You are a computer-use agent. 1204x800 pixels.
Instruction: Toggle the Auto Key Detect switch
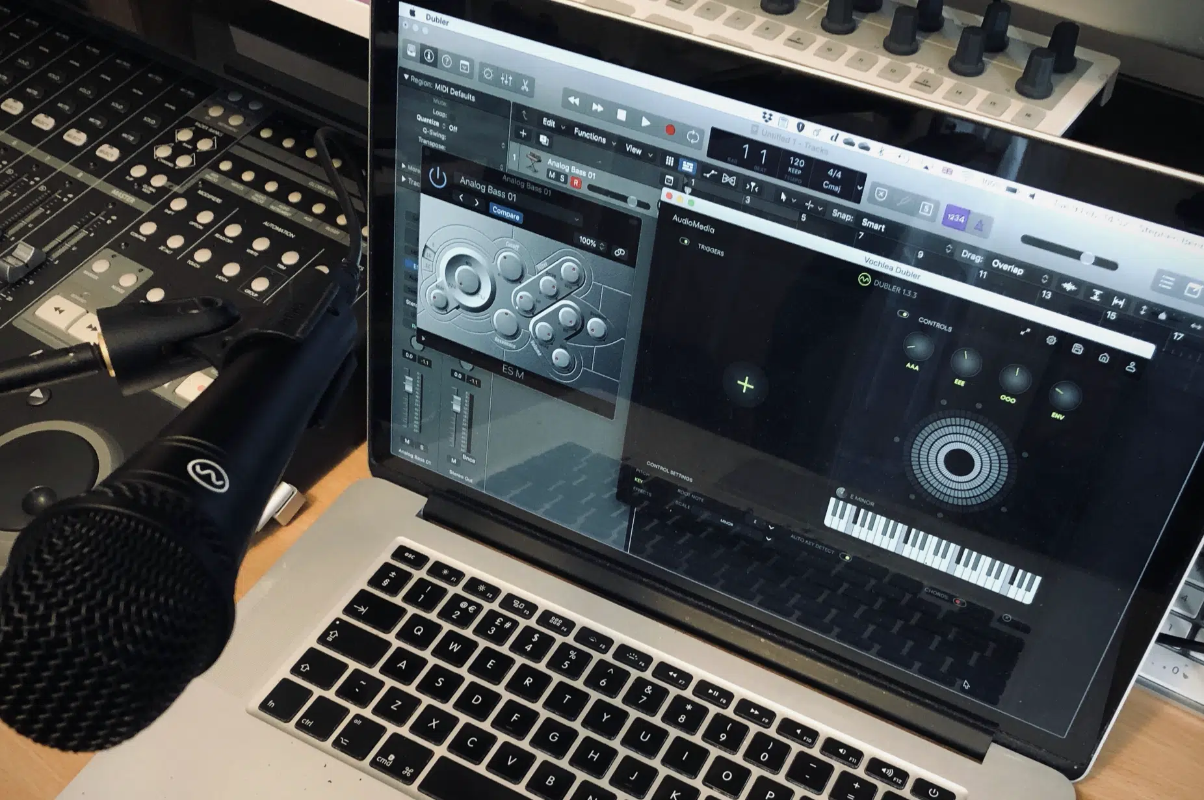coord(845,557)
